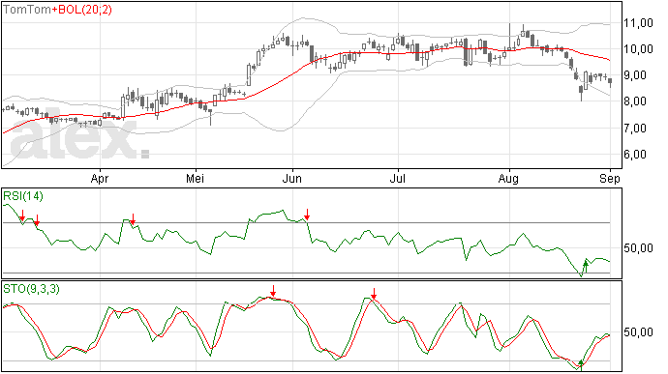Click the Mei month label
Viewport: 668px width, 374px height.
[x=196, y=178]
